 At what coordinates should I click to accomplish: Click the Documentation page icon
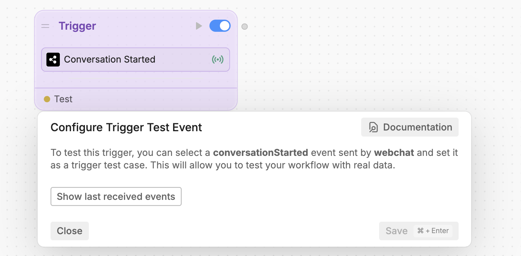(x=373, y=127)
